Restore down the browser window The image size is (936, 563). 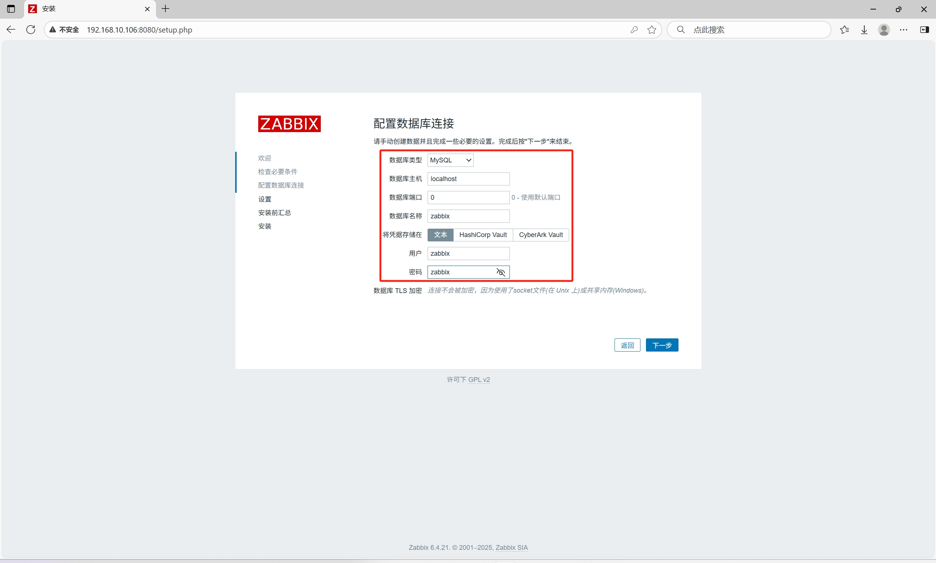pos(898,9)
